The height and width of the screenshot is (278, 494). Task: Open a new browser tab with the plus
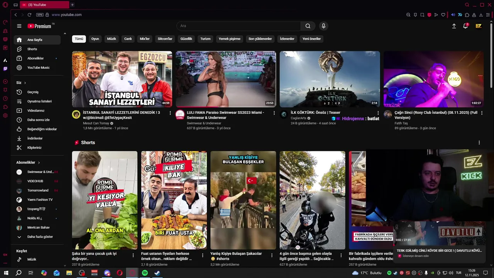[72, 5]
